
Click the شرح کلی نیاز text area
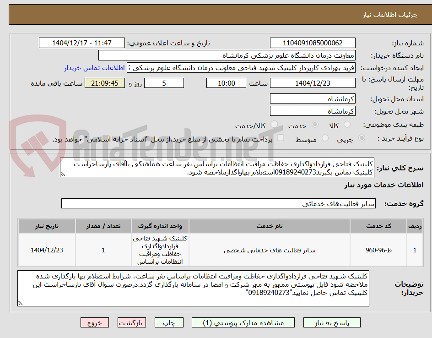pyautogui.click(x=217, y=168)
